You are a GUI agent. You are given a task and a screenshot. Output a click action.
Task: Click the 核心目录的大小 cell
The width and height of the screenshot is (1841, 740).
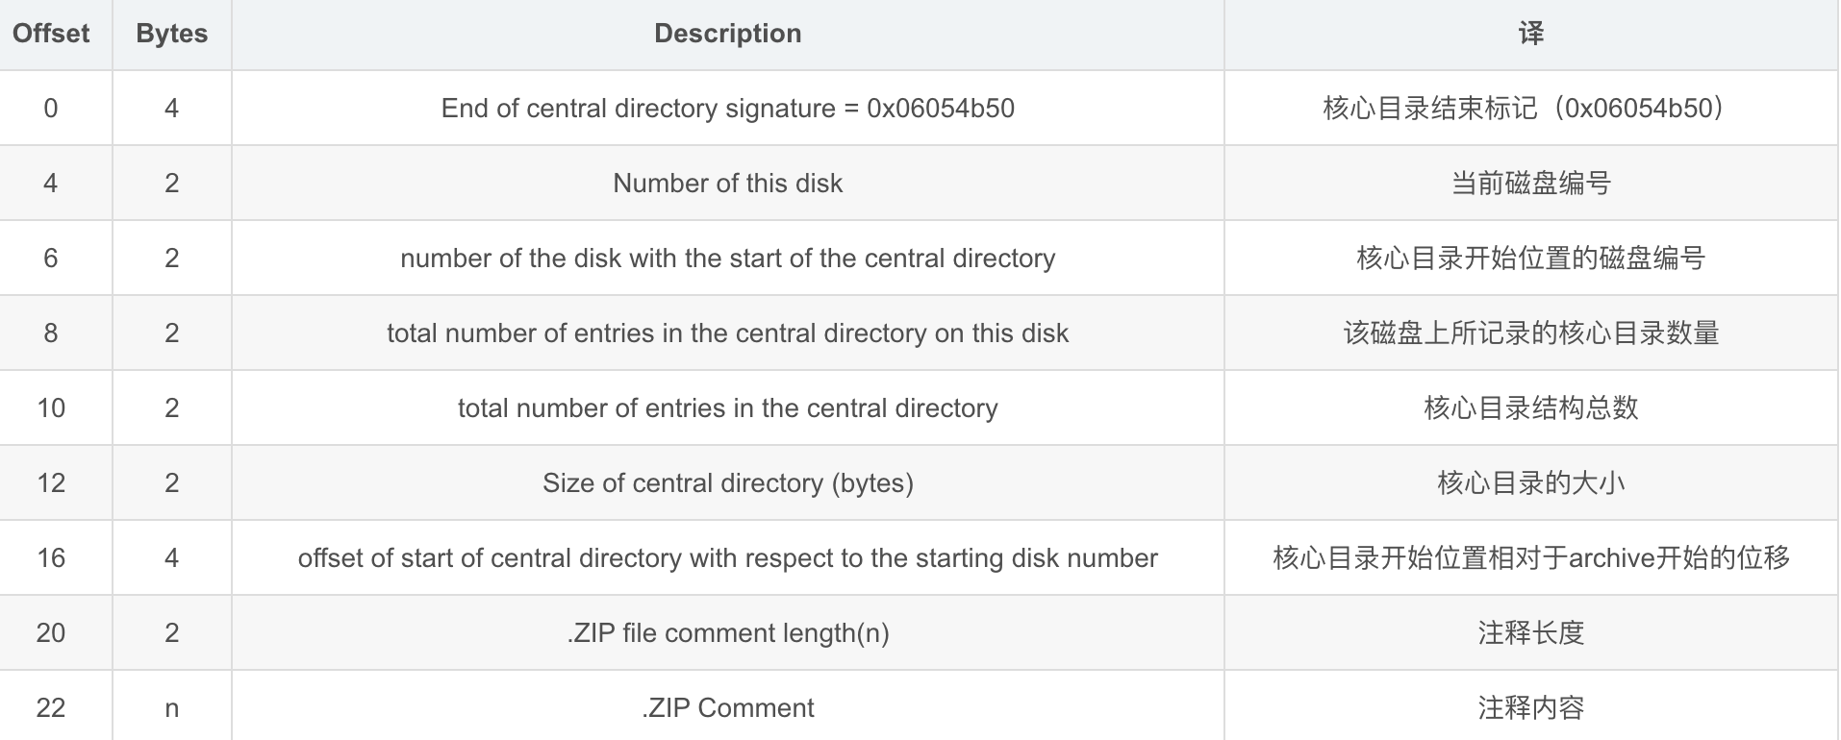tap(1530, 483)
